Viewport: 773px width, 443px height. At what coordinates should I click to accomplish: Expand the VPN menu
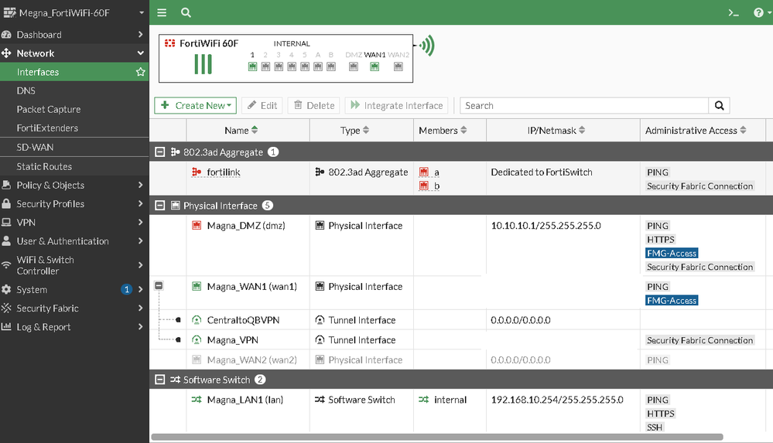pos(74,222)
